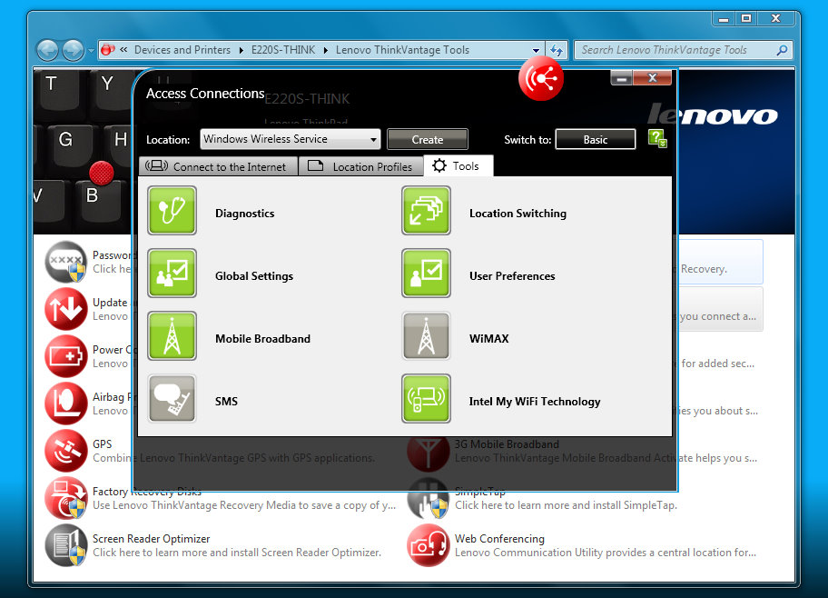
Task: Minimize the Access Connections window
Action: click(622, 79)
